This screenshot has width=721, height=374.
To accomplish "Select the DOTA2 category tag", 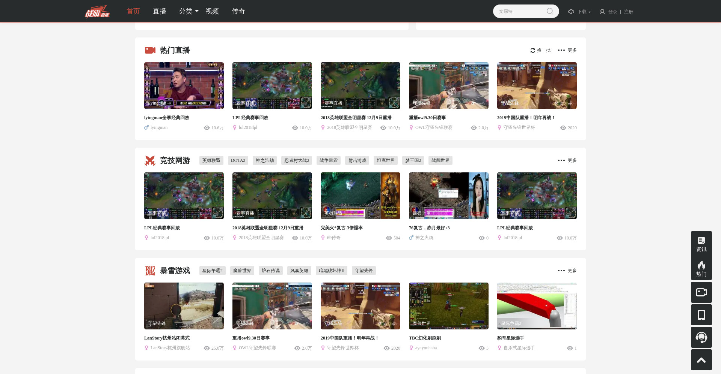I will [238, 160].
